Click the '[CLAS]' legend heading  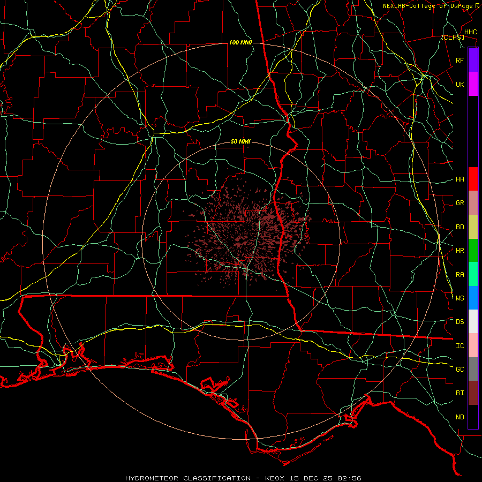point(453,37)
